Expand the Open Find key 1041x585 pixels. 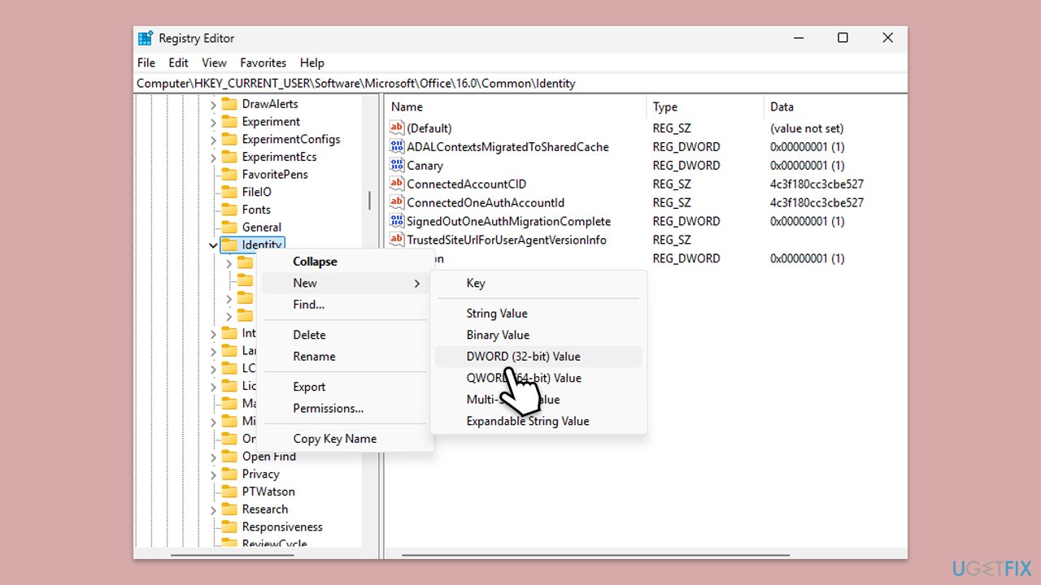(x=213, y=457)
